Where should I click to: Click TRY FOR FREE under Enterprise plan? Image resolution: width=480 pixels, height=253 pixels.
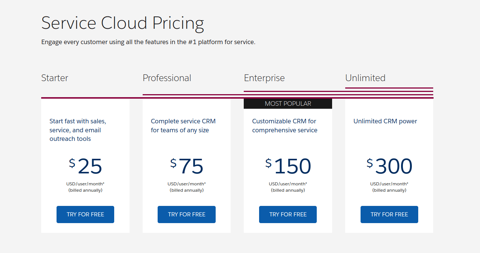click(x=288, y=215)
